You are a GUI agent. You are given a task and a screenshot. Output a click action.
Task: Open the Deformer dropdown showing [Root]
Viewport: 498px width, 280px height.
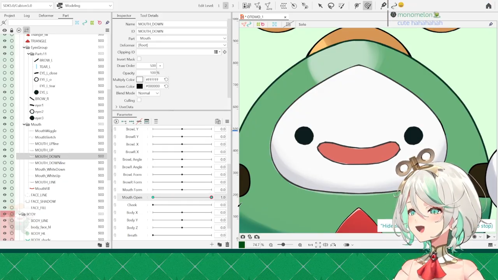(x=181, y=45)
